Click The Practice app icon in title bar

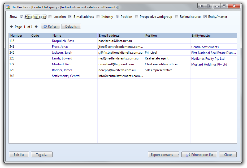pos(7,7)
